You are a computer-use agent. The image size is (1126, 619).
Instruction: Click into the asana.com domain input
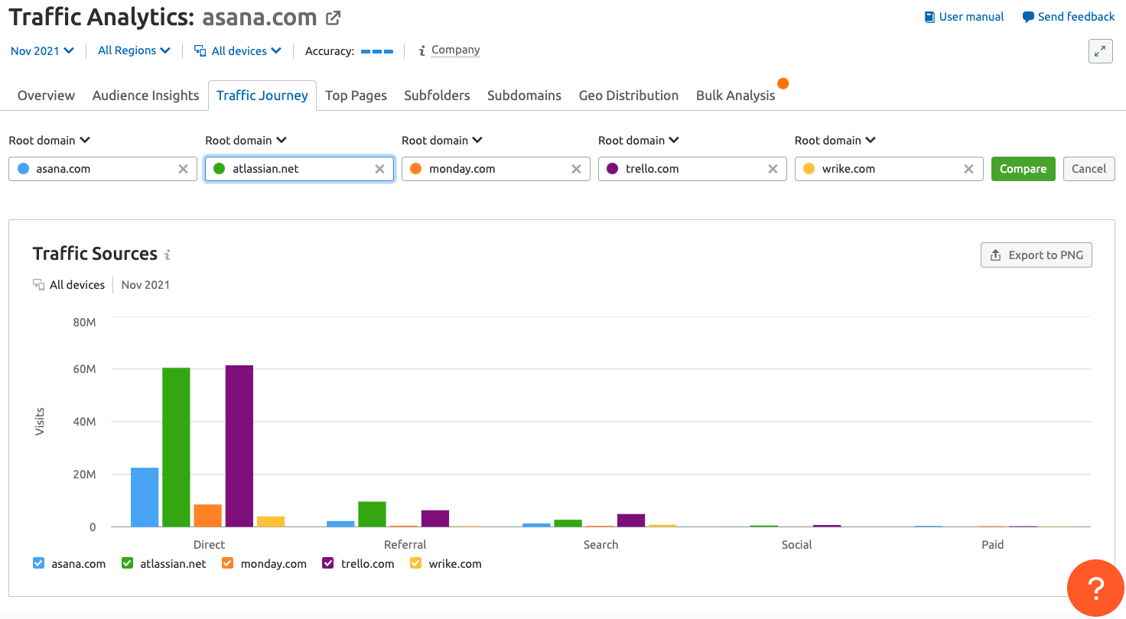[x=103, y=169]
